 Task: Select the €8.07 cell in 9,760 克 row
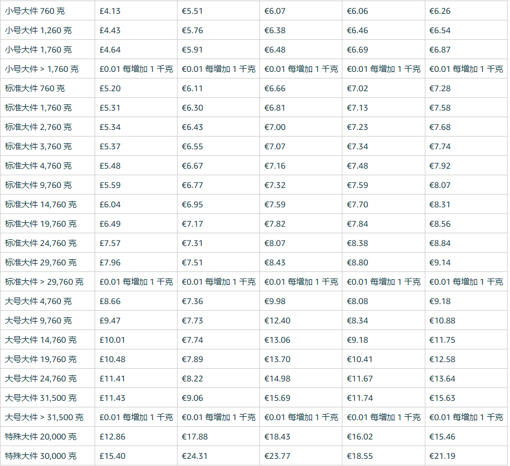point(440,185)
